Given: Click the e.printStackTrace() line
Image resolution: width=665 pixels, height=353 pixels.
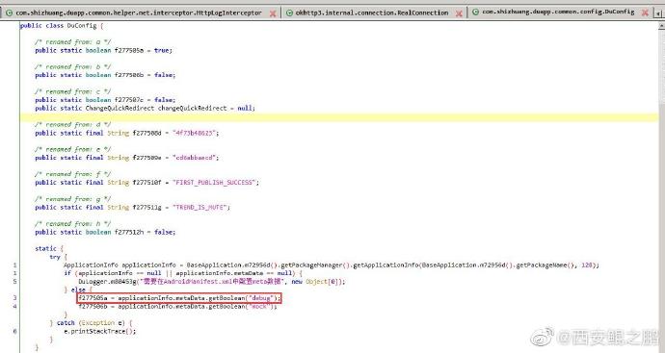Looking at the screenshot, I should point(99,332).
